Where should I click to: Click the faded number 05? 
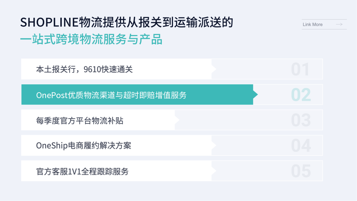(301, 171)
